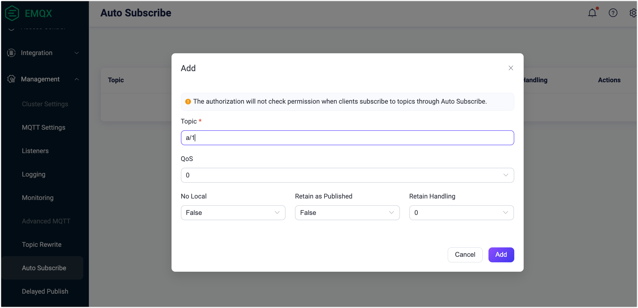The image size is (638, 308).
Task: Select Cluster Settings in the sidebar
Action: tap(45, 104)
